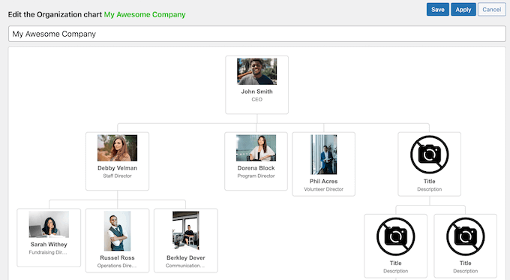Select Sarah Withey's photo
This screenshot has height=280, width=510.
49,224
